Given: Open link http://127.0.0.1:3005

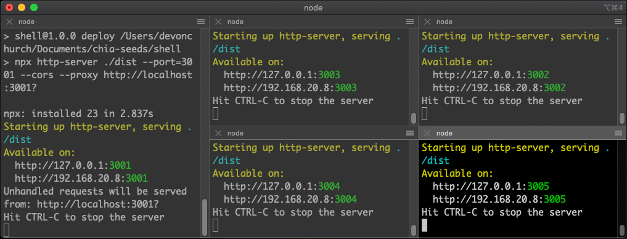Looking at the screenshot, I should (491, 186).
